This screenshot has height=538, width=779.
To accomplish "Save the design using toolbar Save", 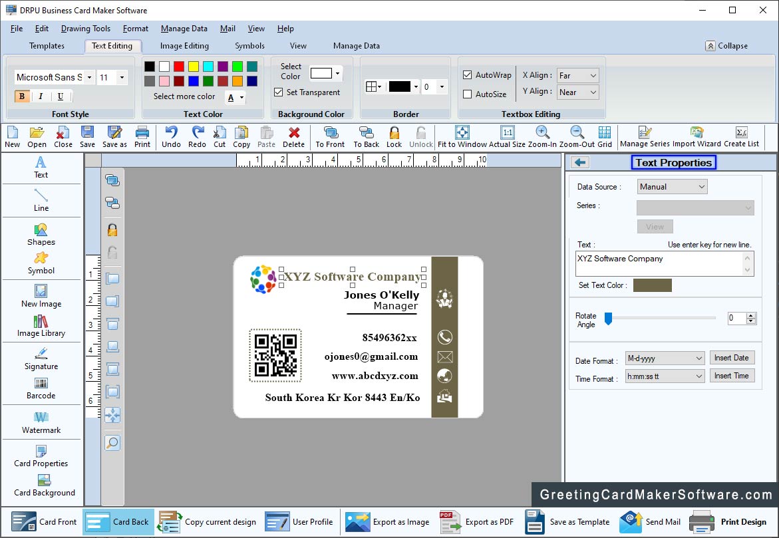I will 87,136.
